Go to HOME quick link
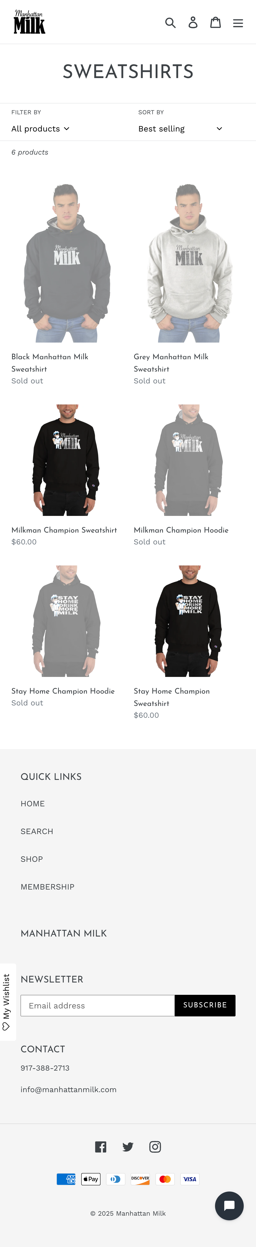The width and height of the screenshot is (256, 1247). click(33, 804)
